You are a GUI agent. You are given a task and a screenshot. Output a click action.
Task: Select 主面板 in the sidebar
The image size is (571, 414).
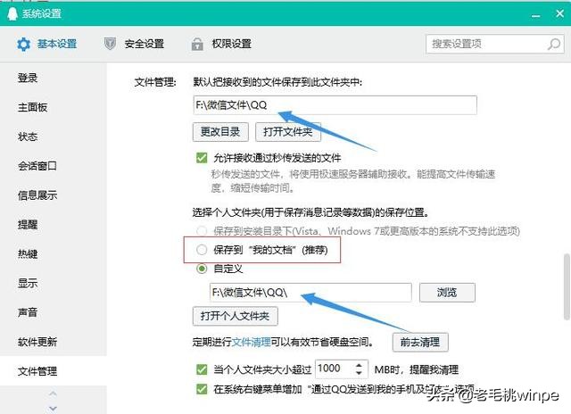tap(32, 107)
